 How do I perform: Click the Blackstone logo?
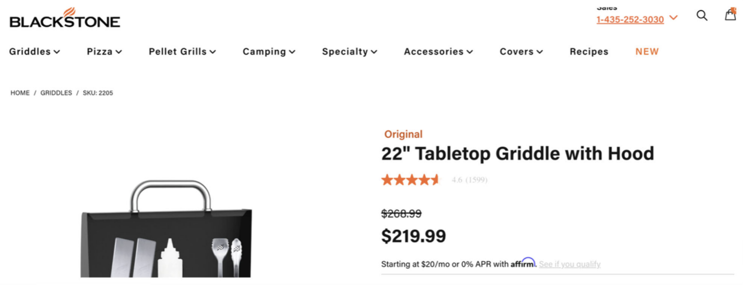click(x=64, y=18)
